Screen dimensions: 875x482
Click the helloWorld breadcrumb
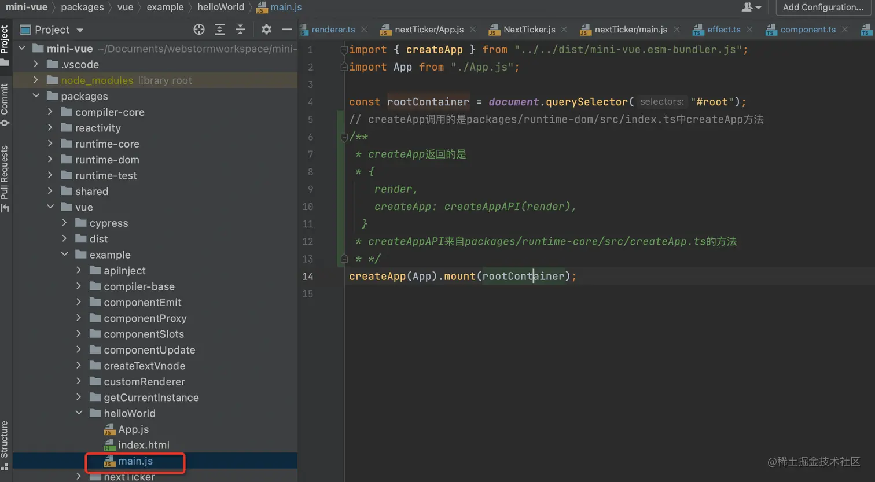(221, 7)
